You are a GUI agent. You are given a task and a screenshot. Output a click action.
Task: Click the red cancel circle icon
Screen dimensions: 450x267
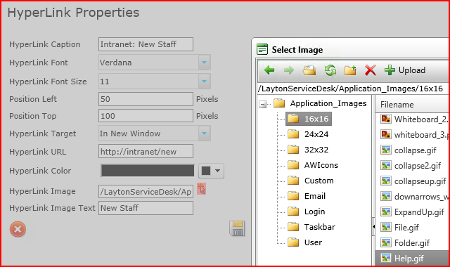click(18, 229)
